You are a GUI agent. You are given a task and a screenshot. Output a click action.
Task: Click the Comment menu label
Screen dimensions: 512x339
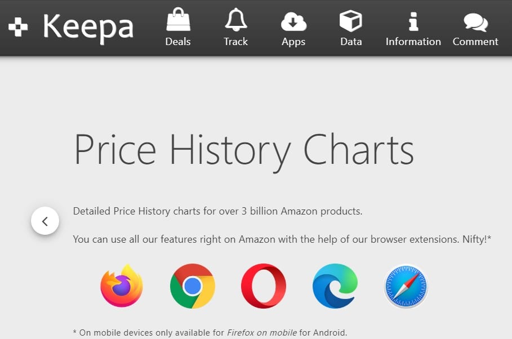(475, 42)
